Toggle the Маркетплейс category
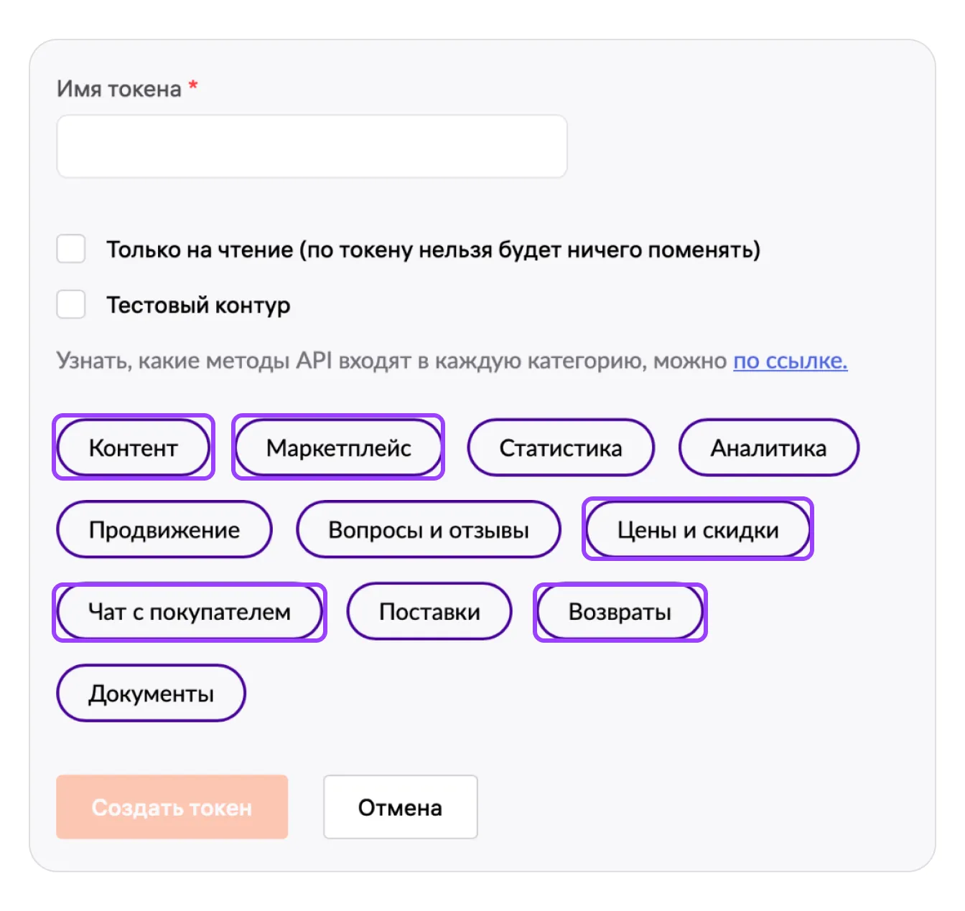Image resolution: width=965 pixels, height=911 pixels. [x=338, y=448]
